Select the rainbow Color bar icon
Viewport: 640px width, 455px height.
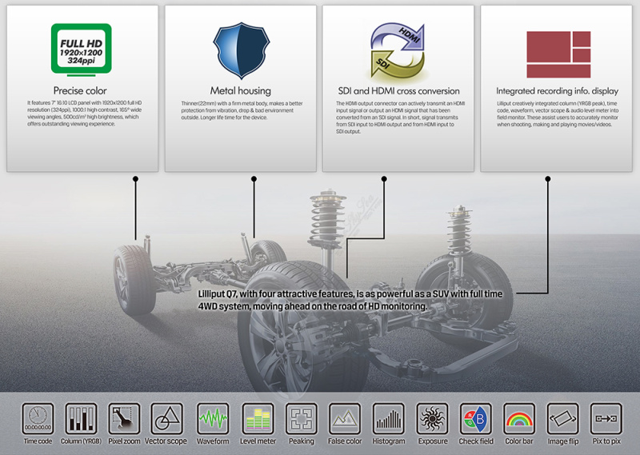(x=519, y=418)
